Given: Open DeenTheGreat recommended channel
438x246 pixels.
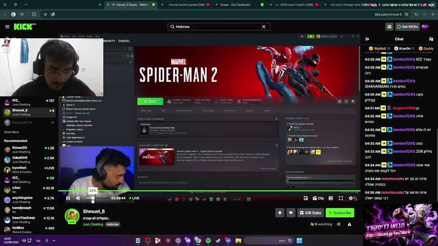Looking at the screenshot, I should coord(29,220).
